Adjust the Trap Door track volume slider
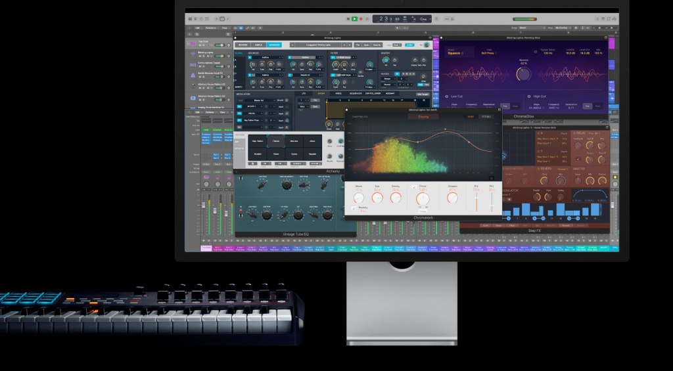This screenshot has width=673, height=371. click(220, 45)
